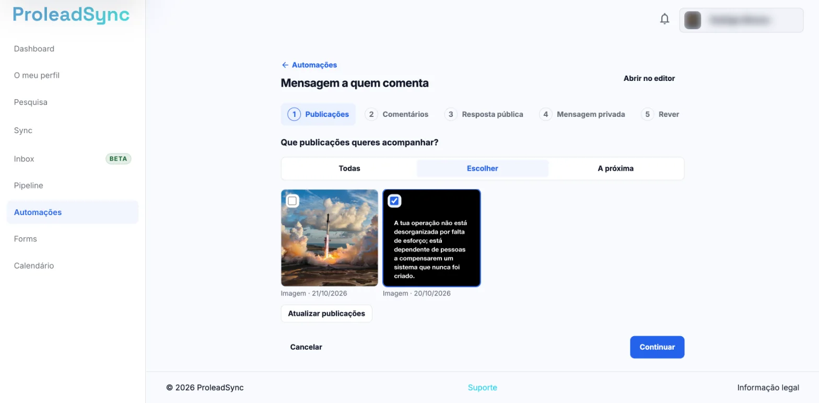Click the Imagem · 21/10/2026 caption
Viewport: 819px width, 403px height.
(314, 293)
